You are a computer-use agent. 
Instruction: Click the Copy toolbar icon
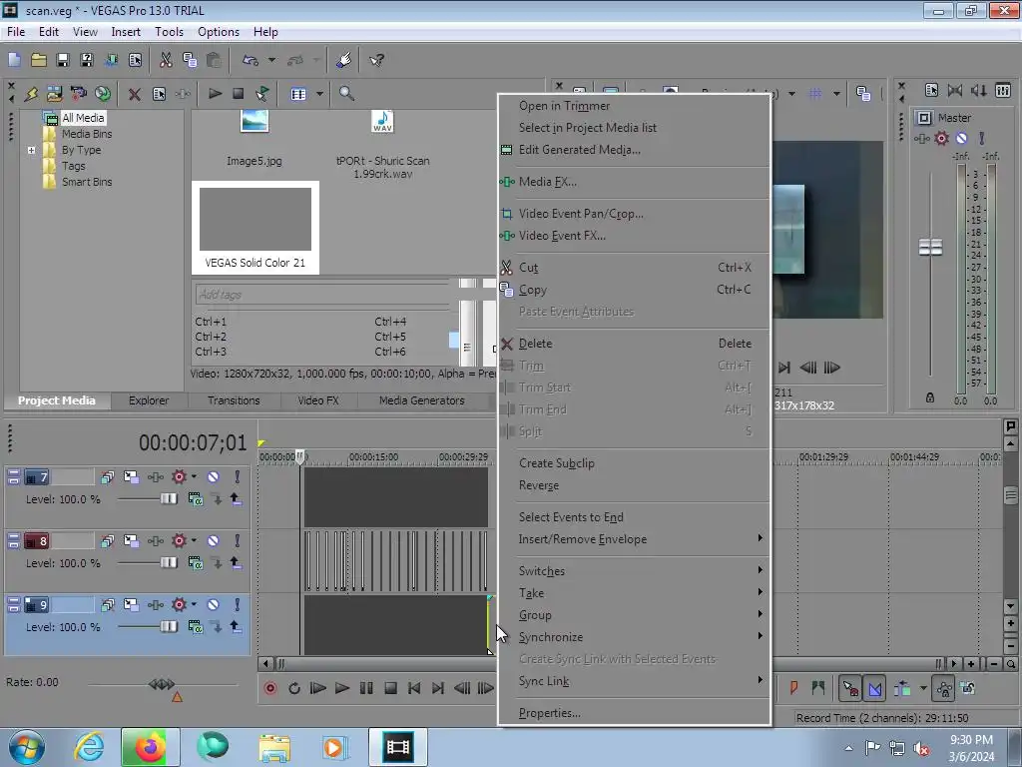190,60
